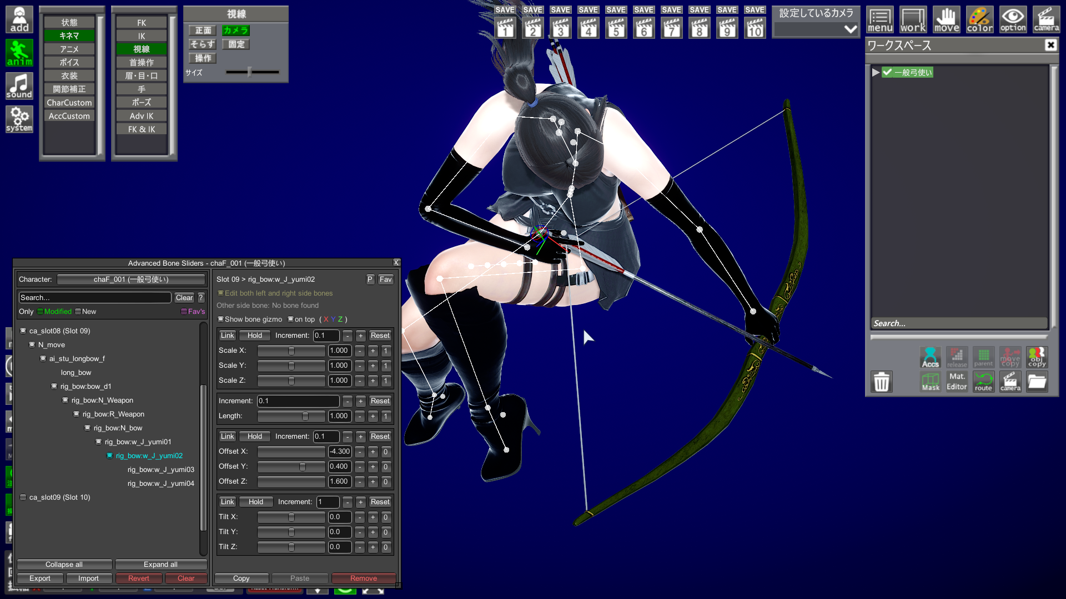Click the workspace folder icon
The image size is (1066, 599).
pos(1037,382)
